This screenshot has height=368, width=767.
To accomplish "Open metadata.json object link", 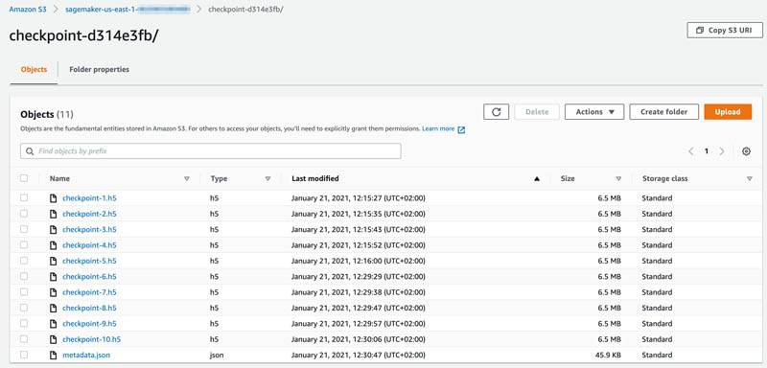I will [86, 355].
